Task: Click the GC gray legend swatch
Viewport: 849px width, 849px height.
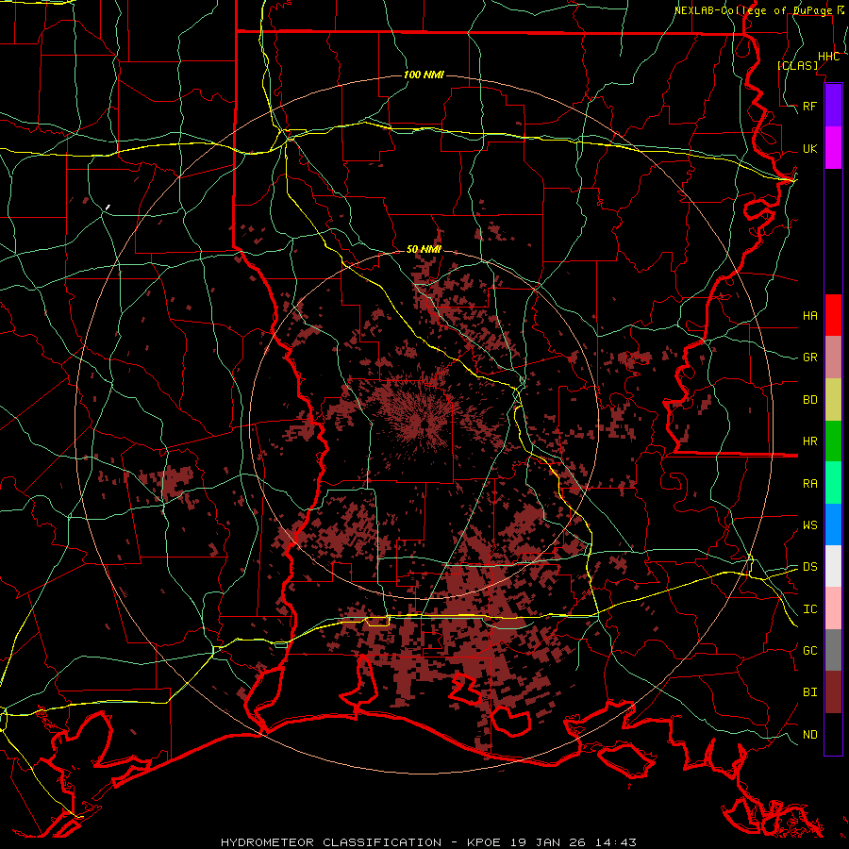Action: tap(833, 650)
